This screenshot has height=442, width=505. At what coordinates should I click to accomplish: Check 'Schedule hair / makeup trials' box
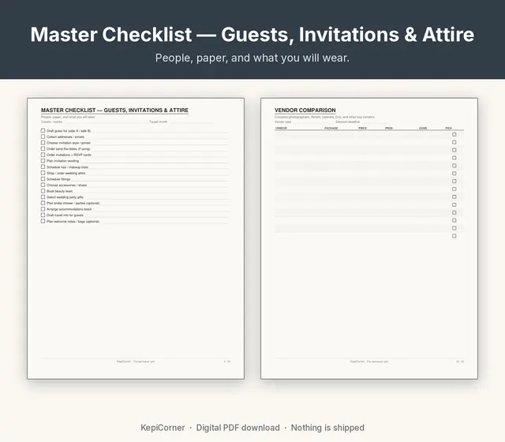(43, 167)
